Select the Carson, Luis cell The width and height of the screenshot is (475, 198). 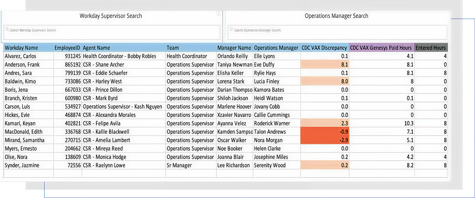point(28,107)
